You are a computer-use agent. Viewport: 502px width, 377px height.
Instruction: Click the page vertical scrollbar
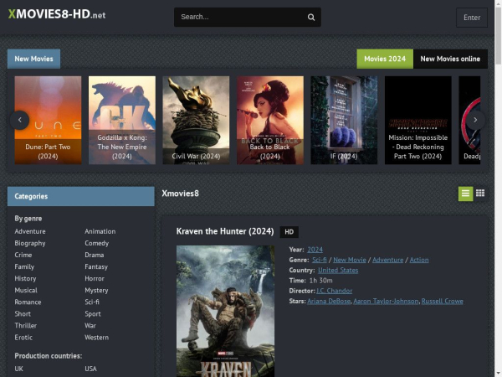498,35
